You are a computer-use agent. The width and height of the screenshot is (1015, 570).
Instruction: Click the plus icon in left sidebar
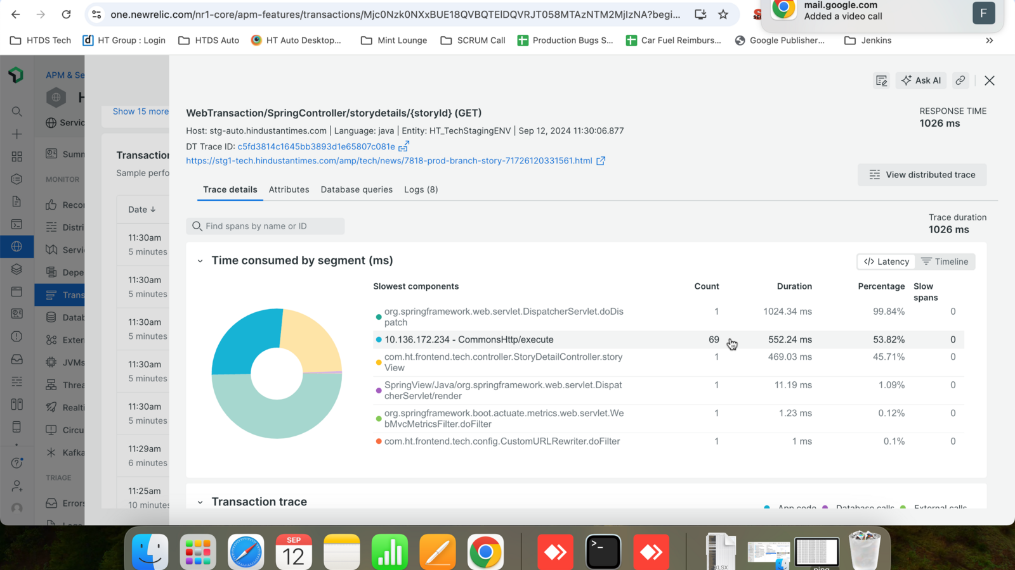(x=17, y=134)
